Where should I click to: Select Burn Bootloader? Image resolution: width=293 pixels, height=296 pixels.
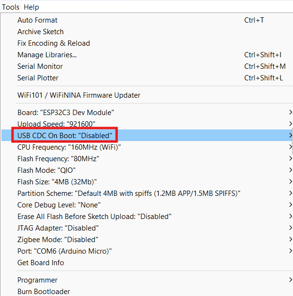pyautogui.click(x=43, y=292)
